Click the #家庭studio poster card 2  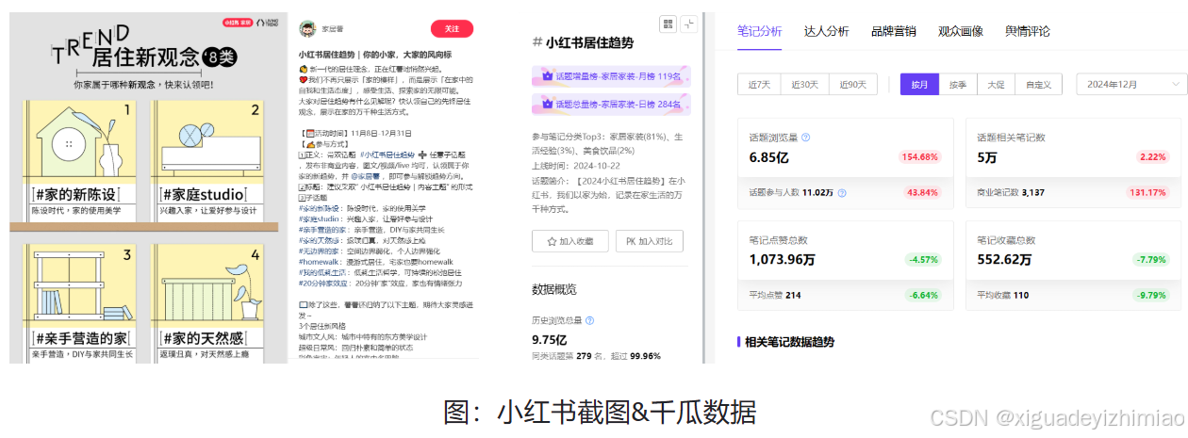click(x=206, y=159)
